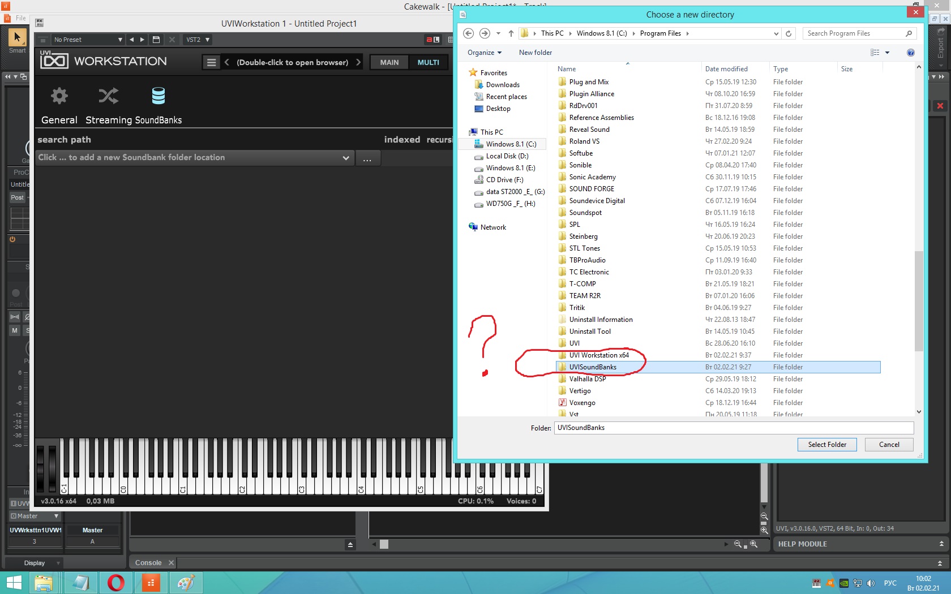Open the volume control in the system tray
The image size is (951, 594).
tap(871, 583)
